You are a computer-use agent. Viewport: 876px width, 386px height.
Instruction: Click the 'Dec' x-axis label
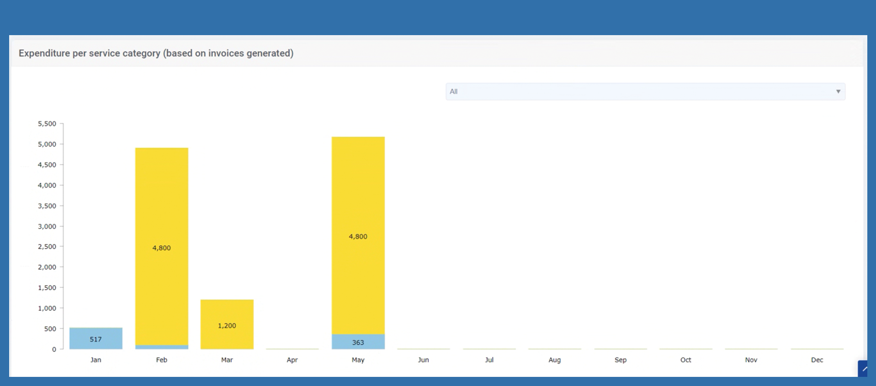point(817,360)
